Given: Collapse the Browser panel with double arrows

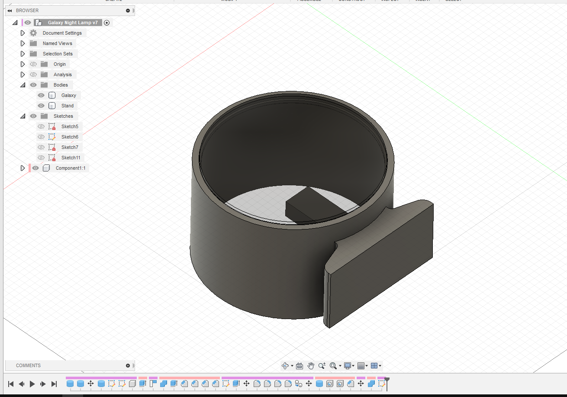Looking at the screenshot, I should (10, 10).
